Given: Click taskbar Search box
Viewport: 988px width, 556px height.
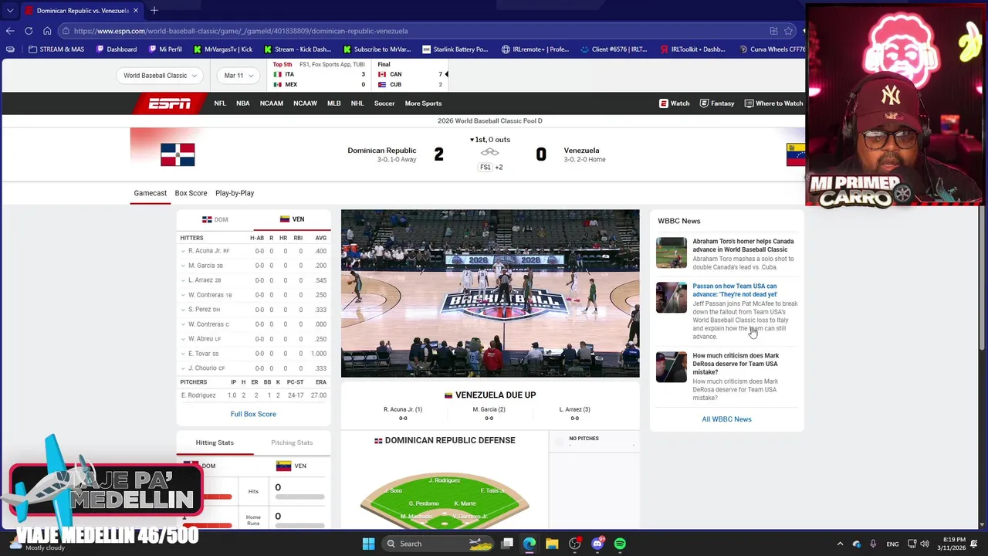Looking at the screenshot, I should 439,544.
